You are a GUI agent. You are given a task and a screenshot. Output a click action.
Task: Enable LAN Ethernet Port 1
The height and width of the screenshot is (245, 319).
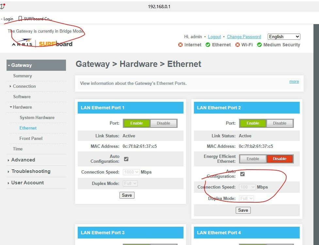(x=136, y=123)
